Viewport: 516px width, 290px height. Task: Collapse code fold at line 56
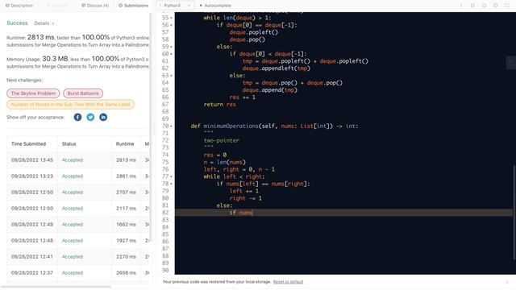(x=171, y=25)
